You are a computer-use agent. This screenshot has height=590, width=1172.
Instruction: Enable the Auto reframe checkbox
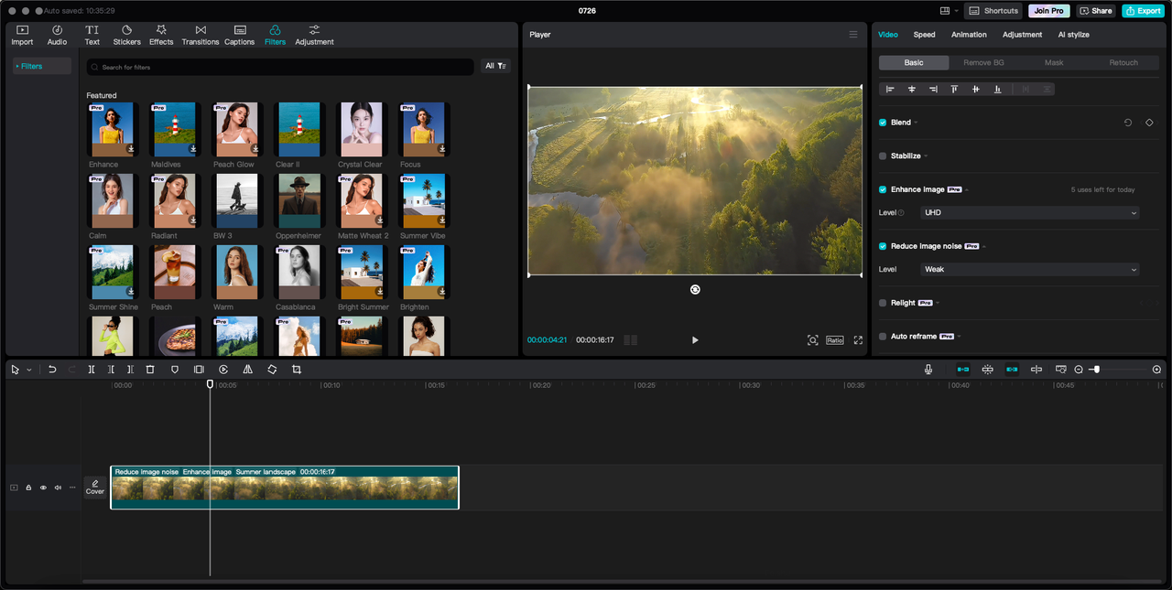point(883,337)
